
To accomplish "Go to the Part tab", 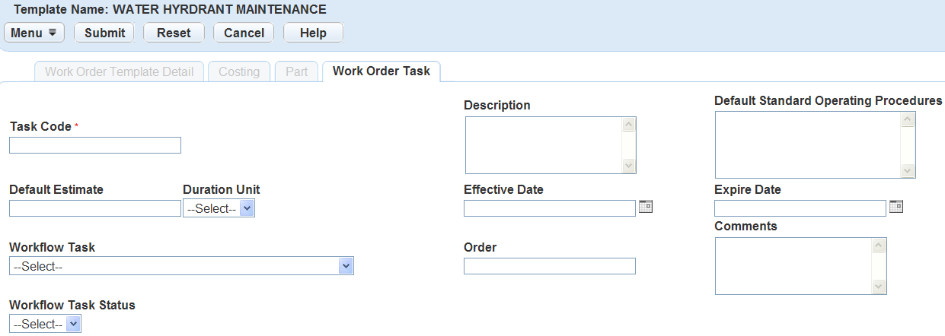I will click(x=296, y=72).
